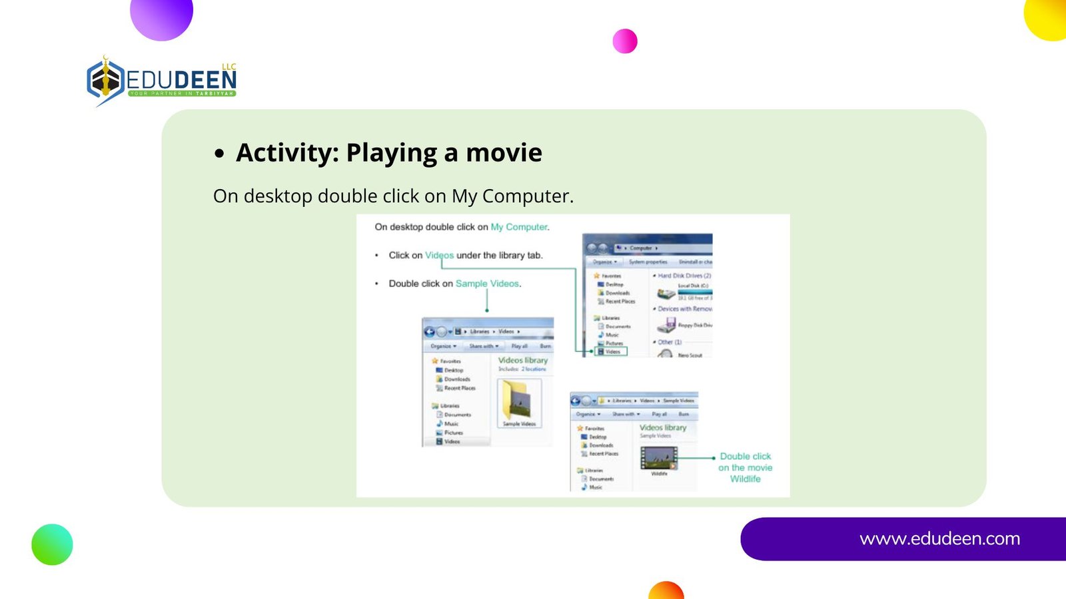This screenshot has height=599, width=1066.
Task: Click the Nero Scout icon
Action: (665, 354)
